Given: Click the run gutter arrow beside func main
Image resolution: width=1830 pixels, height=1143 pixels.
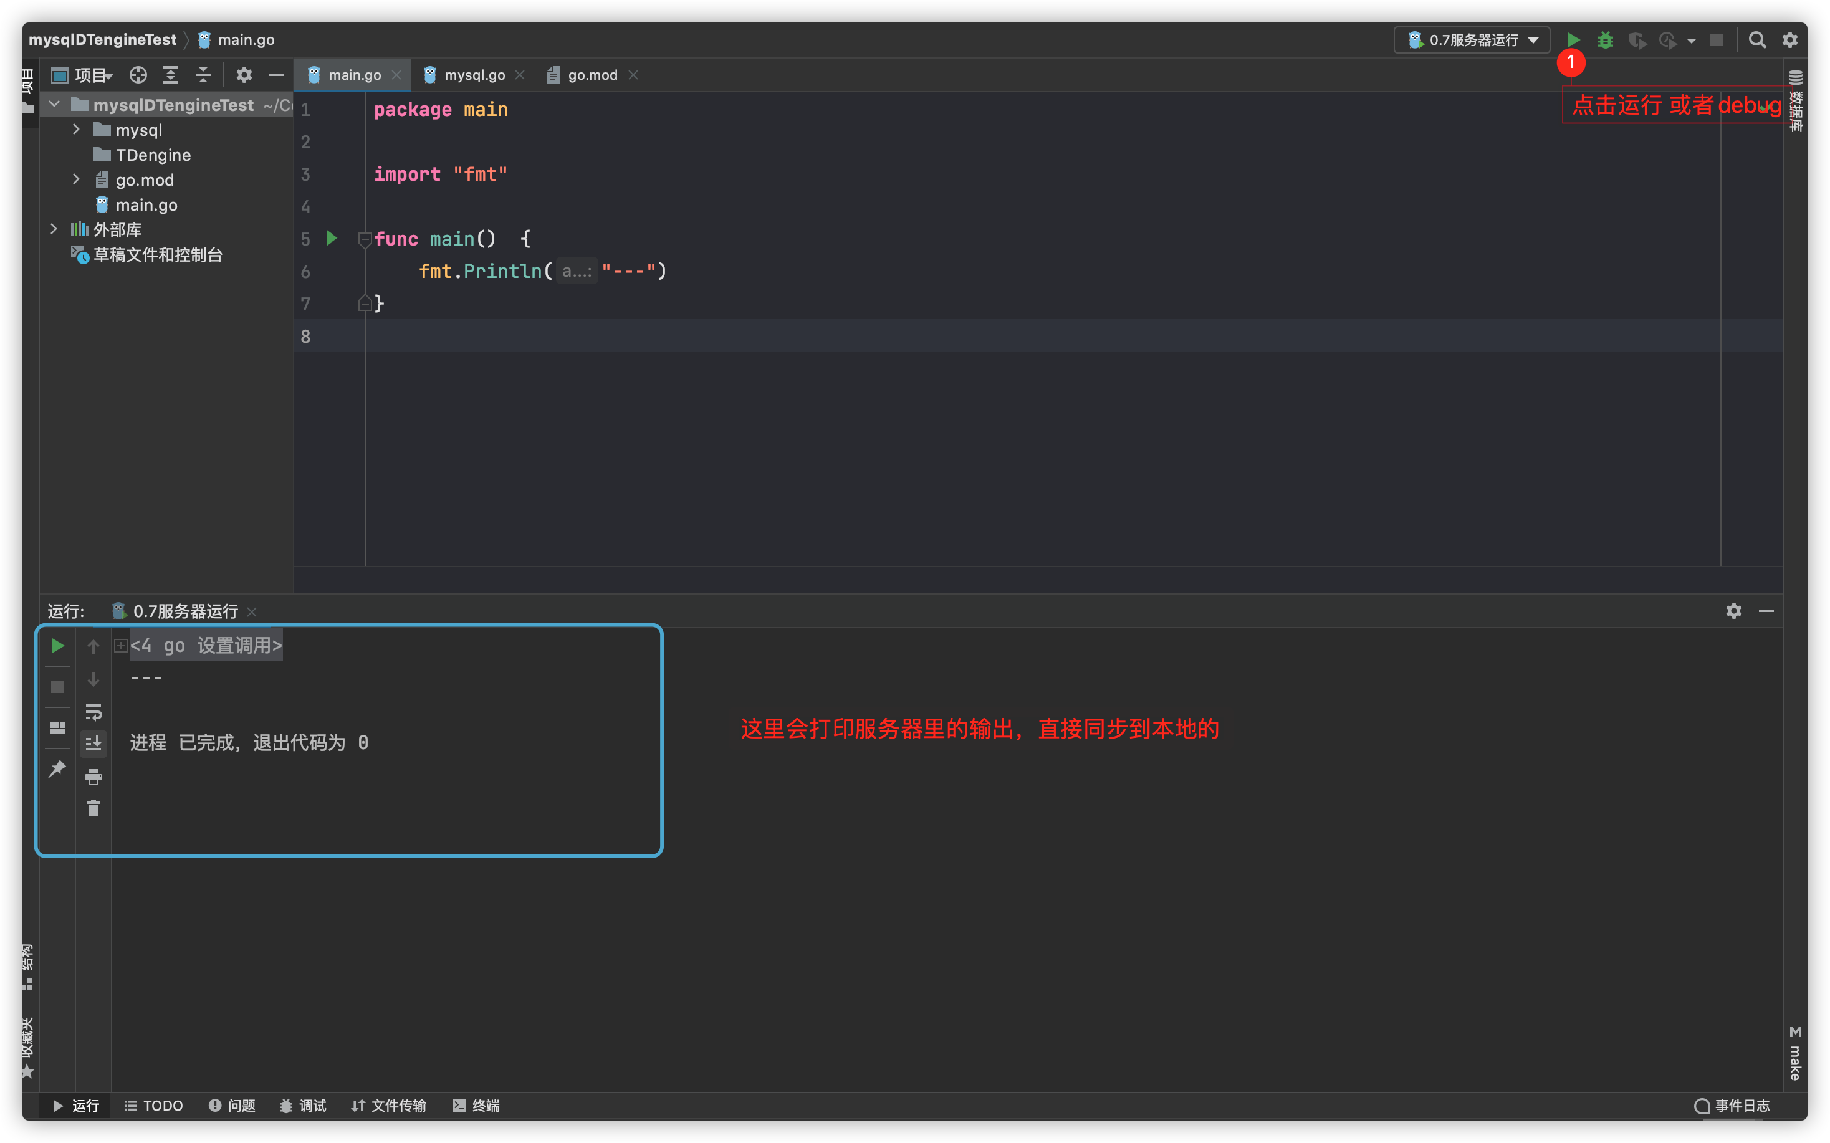Looking at the screenshot, I should pos(331,239).
